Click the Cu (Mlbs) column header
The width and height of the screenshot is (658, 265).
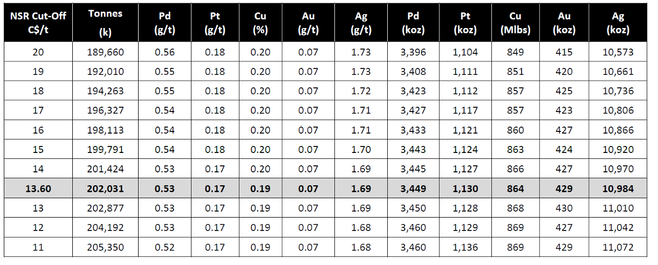[515, 23]
